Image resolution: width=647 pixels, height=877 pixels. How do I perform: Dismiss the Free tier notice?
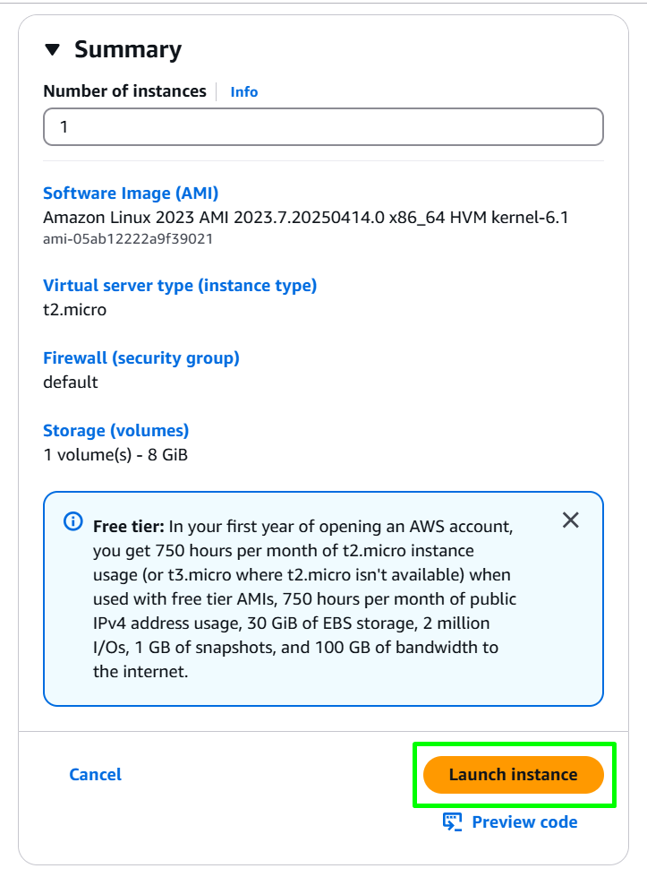(570, 520)
